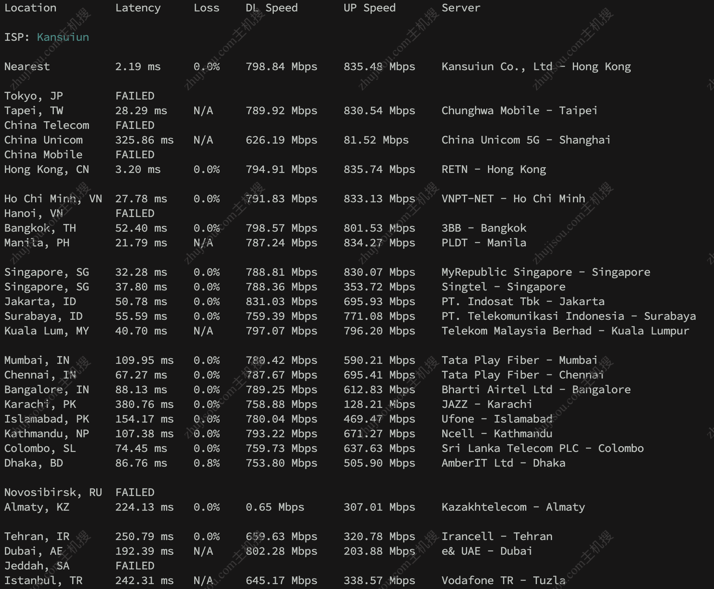The height and width of the screenshot is (589, 714).
Task: Click the Vodafone TR - Tuzla server
Action: click(x=503, y=580)
